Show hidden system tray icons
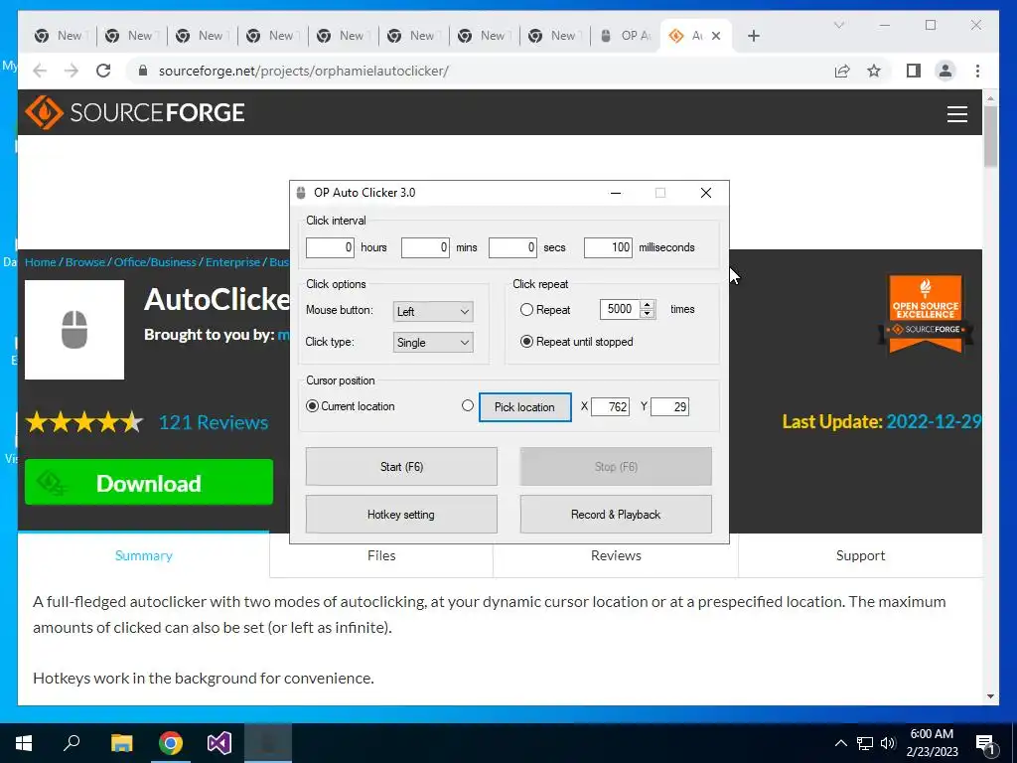Viewport: 1017px width, 763px height. pyautogui.click(x=840, y=743)
